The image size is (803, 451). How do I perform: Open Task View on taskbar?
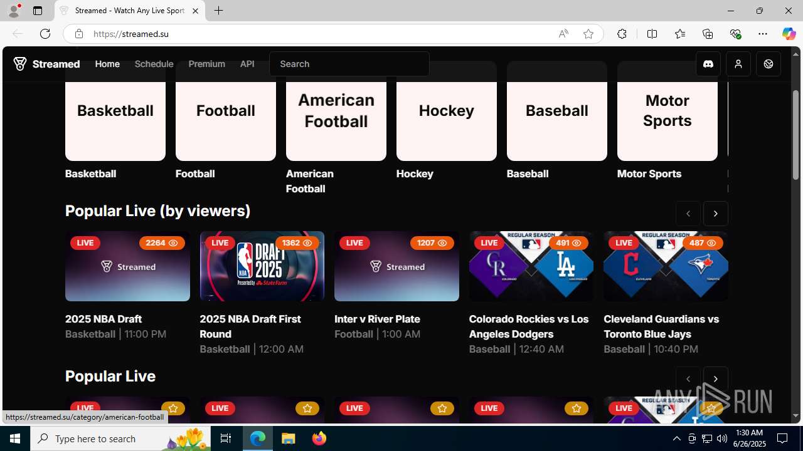click(x=226, y=438)
